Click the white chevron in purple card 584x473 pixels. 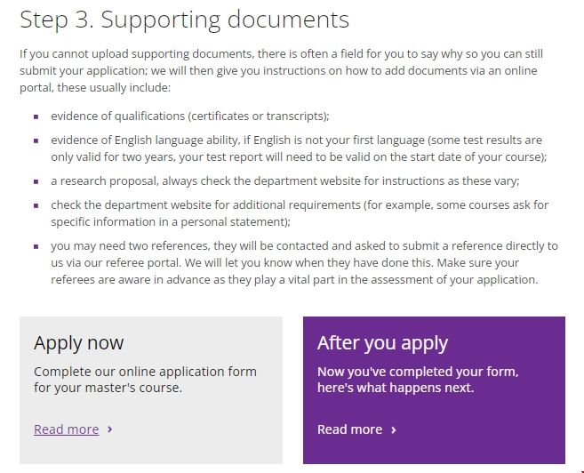click(x=393, y=429)
